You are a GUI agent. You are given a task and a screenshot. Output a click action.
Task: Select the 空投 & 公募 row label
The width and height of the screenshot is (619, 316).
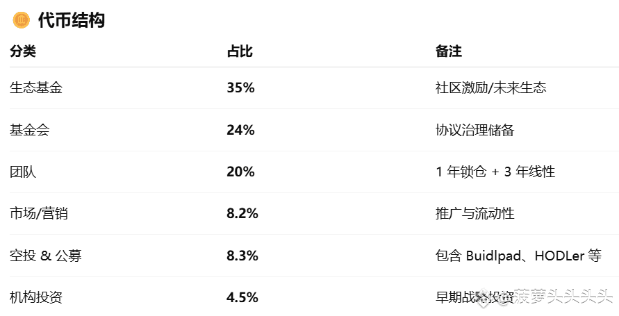(x=45, y=256)
